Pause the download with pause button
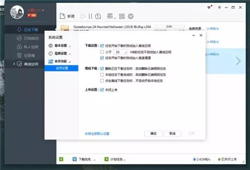The height and width of the screenshot is (170, 250). point(90,16)
